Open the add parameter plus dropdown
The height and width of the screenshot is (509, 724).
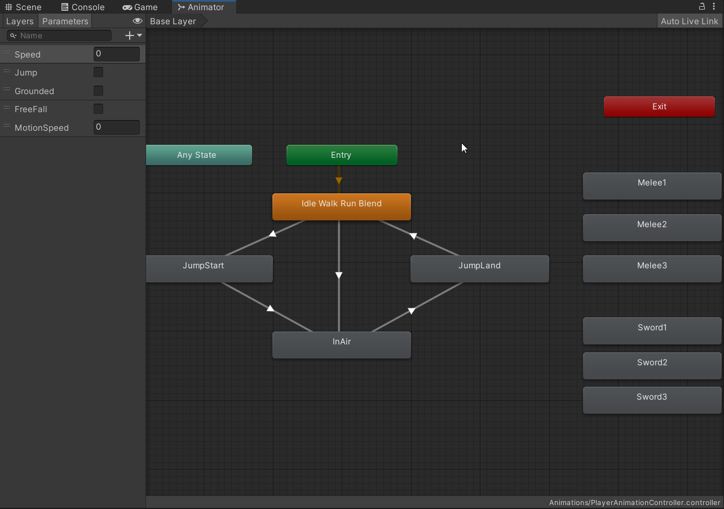[134, 36]
